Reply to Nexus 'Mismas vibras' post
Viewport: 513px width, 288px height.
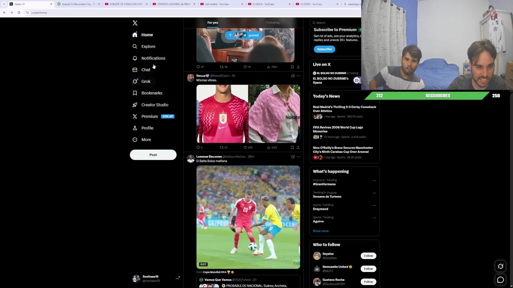199,147
